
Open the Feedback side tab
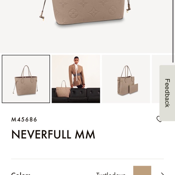point(167,93)
